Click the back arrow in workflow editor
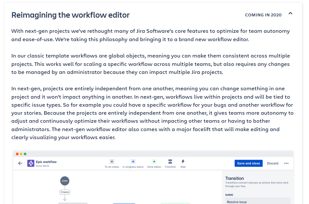This screenshot has height=204, width=309. click(20, 163)
